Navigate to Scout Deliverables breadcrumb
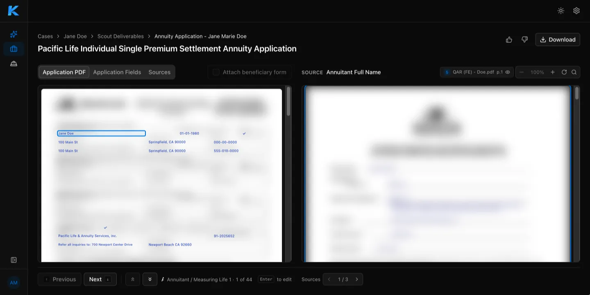Viewport: 590px width, 295px height. [x=120, y=36]
